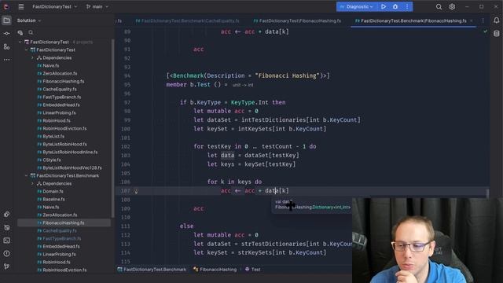This screenshot has width=503, height=283.
Task: Open the Terminal tool window
Action: pyautogui.click(x=6, y=241)
